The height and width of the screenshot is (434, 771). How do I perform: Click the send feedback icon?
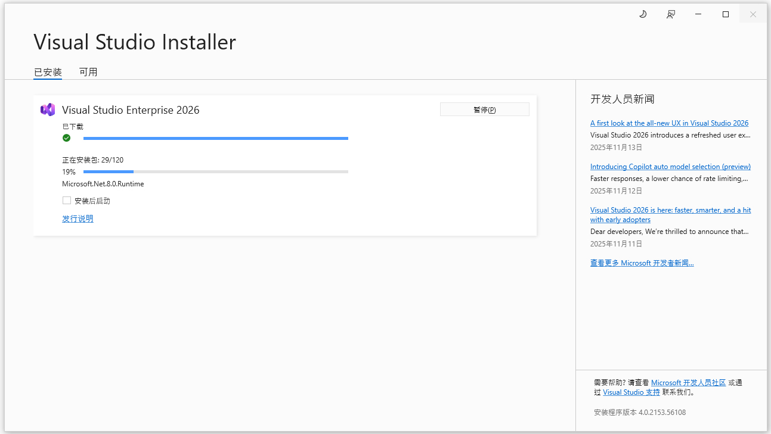671,14
